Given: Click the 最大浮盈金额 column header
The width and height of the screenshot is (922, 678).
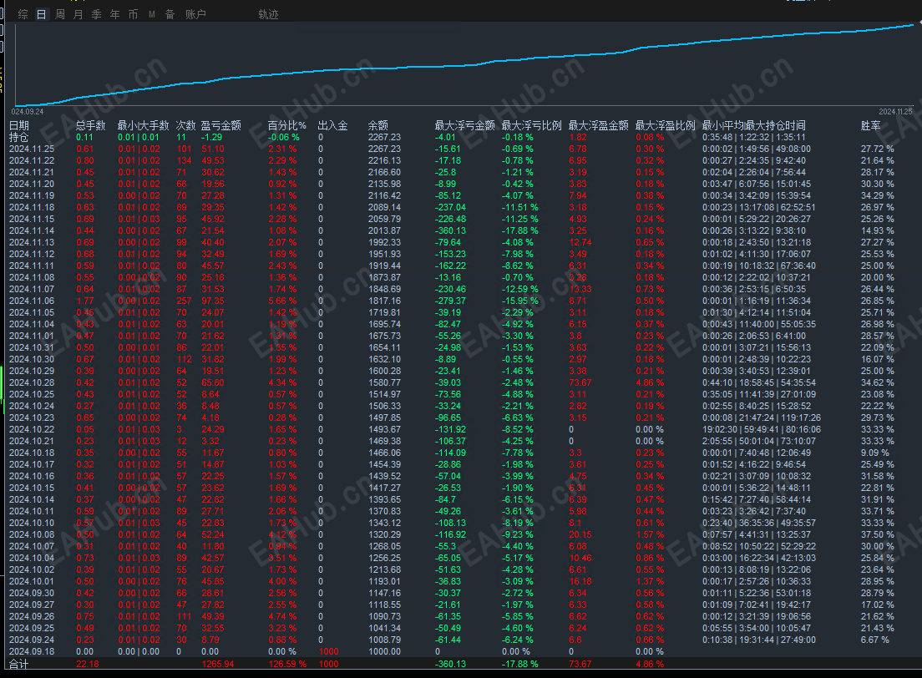Looking at the screenshot, I should pyautogui.click(x=599, y=125).
